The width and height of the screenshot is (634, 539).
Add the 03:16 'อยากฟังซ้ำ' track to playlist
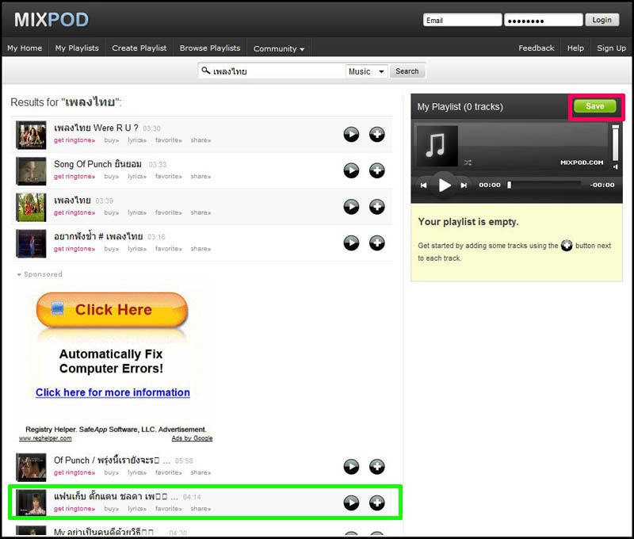[x=377, y=243]
